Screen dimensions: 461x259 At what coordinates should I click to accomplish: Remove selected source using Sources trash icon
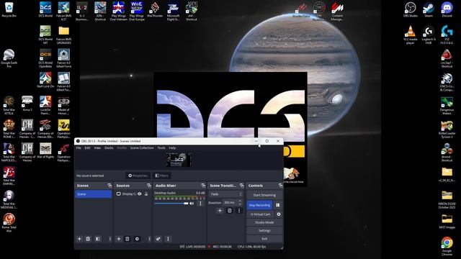(x=127, y=239)
